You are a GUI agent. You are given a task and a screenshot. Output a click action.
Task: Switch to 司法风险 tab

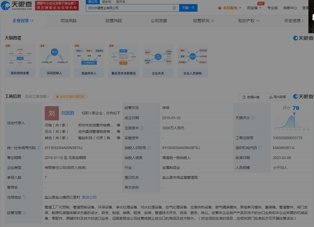[69, 21]
